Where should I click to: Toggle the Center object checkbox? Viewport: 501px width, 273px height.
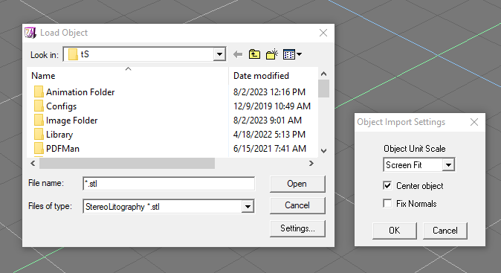(387, 186)
